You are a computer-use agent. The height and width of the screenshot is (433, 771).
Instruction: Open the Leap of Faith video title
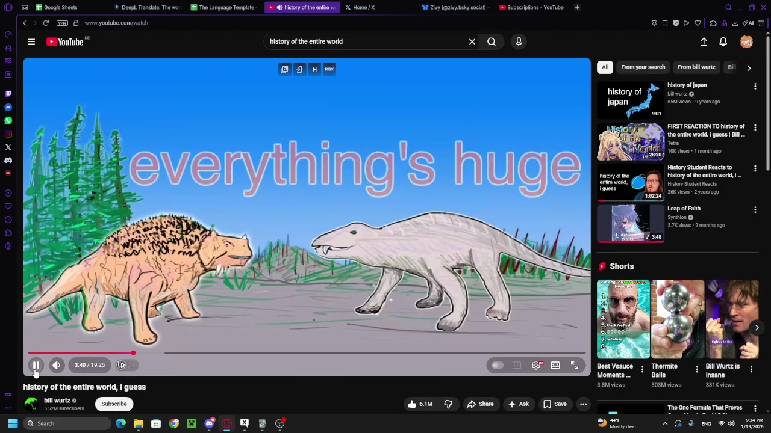[684, 209]
